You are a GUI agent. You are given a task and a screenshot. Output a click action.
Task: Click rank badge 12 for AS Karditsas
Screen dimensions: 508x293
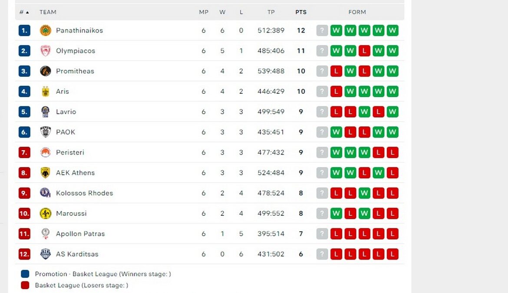click(x=24, y=254)
